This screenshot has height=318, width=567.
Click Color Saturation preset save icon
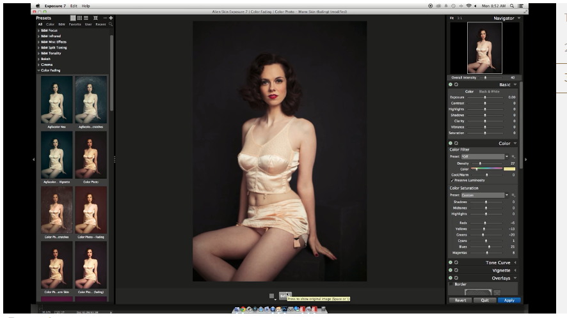pyautogui.click(x=513, y=195)
